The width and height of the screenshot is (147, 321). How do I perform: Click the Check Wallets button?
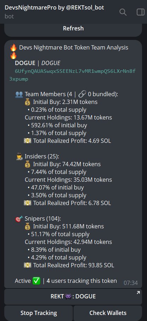(108, 313)
